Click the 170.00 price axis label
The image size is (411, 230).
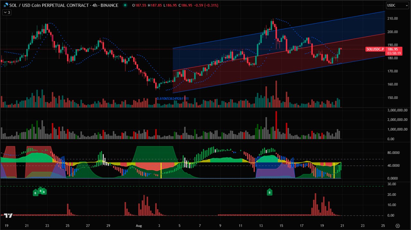(393, 71)
